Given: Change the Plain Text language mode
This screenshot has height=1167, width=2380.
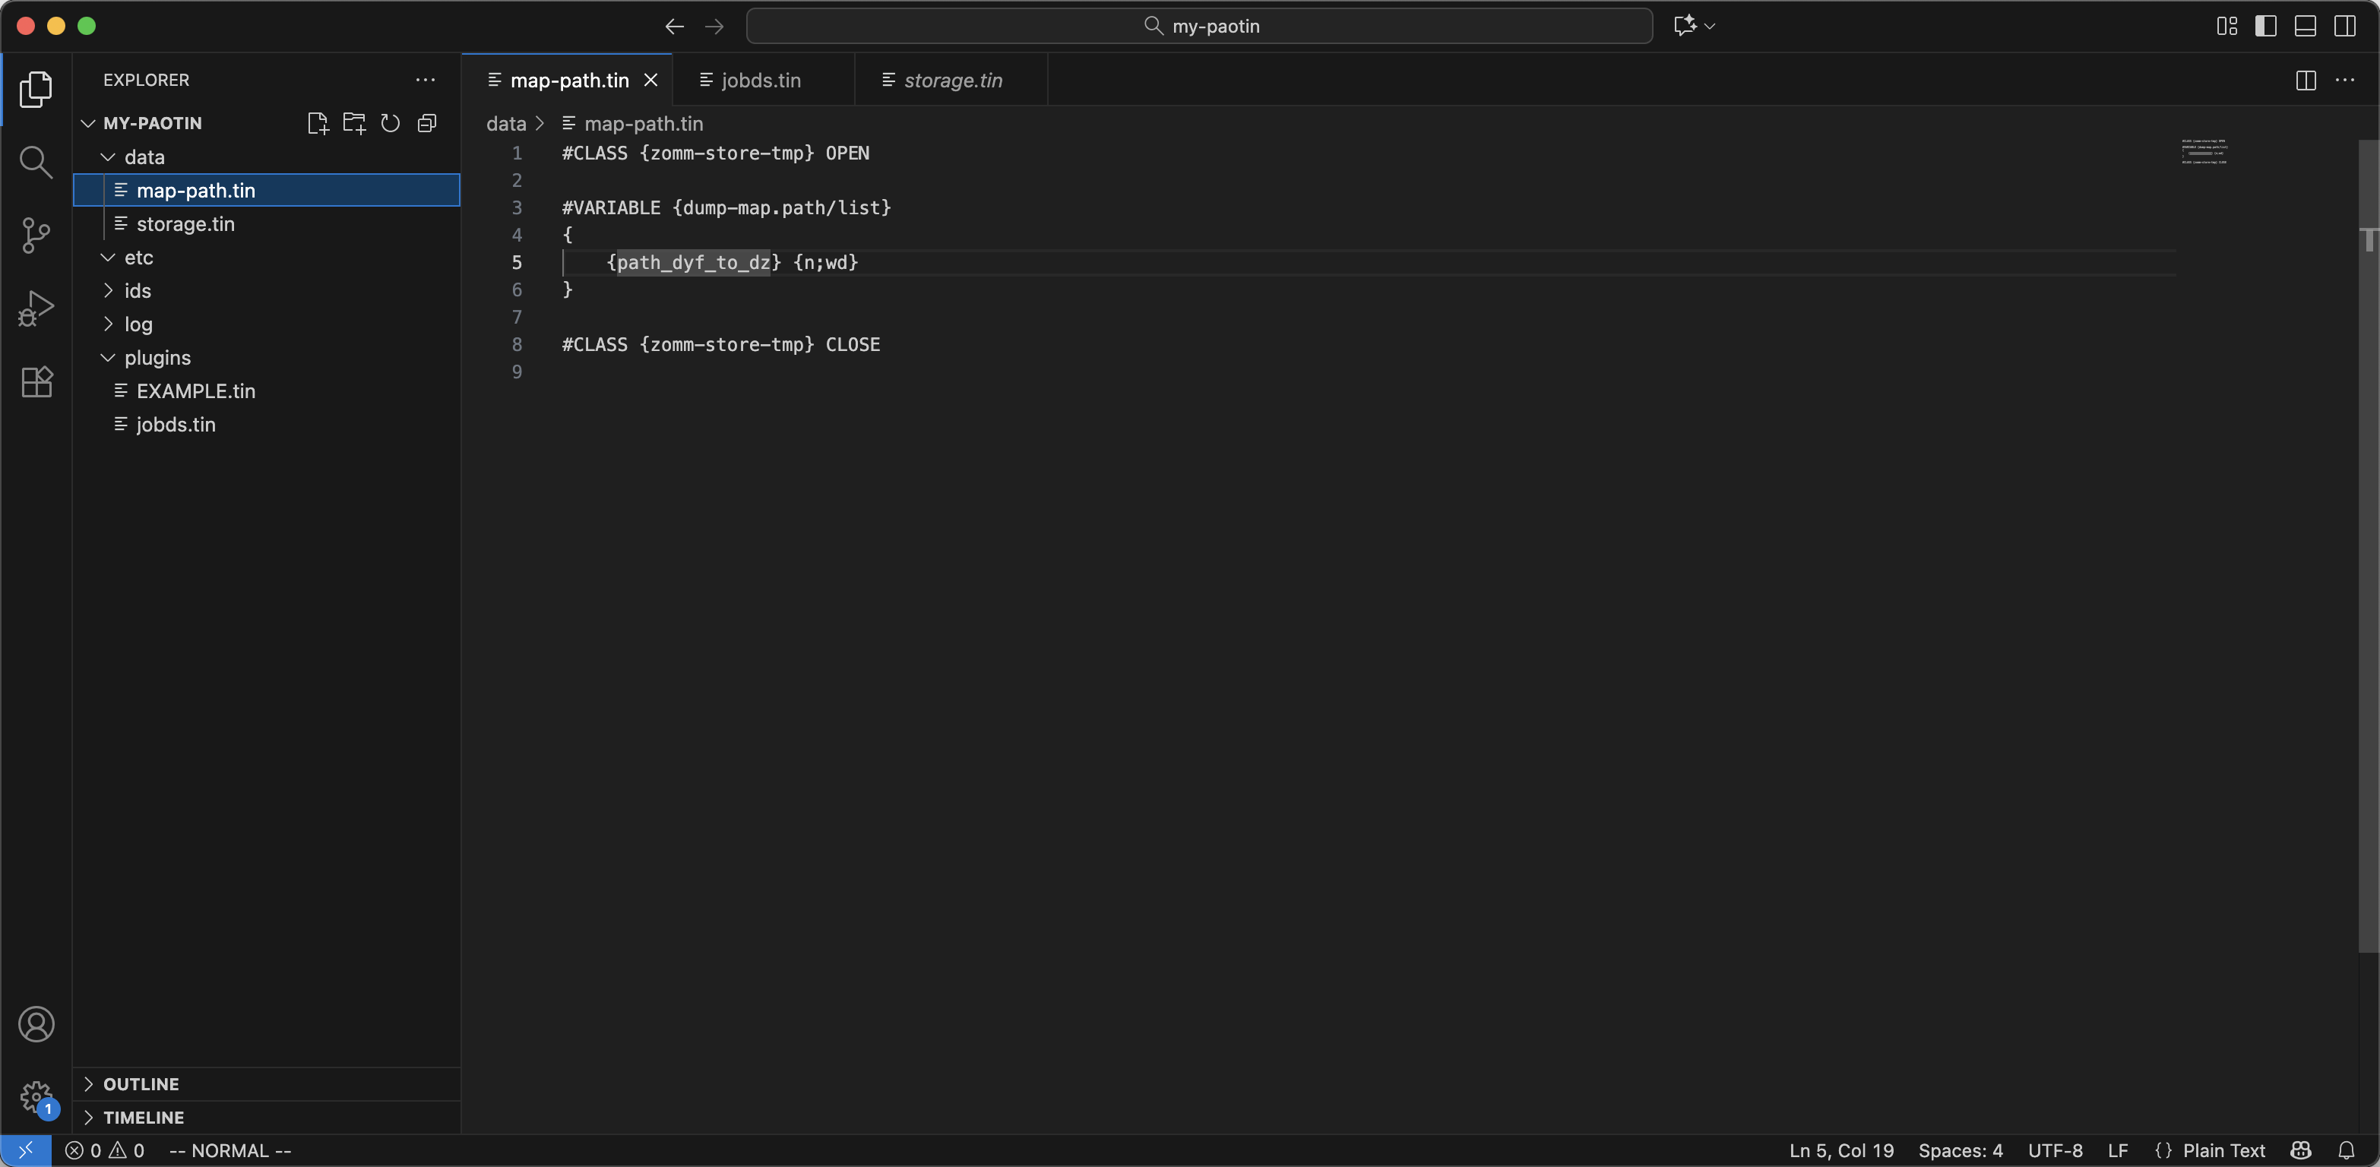Looking at the screenshot, I should point(2223,1150).
